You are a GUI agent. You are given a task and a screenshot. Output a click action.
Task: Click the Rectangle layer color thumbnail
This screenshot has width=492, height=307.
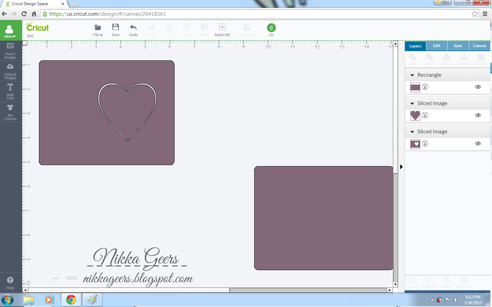[414, 87]
